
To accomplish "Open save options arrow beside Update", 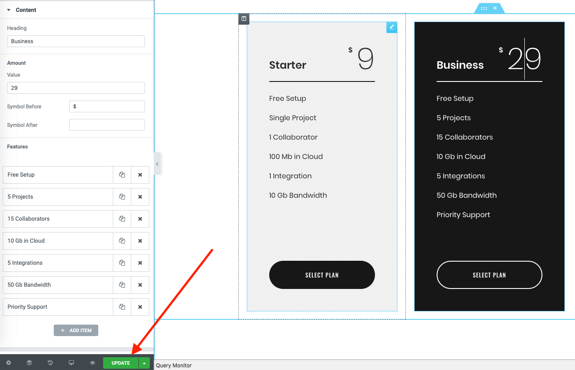I will pos(144,363).
